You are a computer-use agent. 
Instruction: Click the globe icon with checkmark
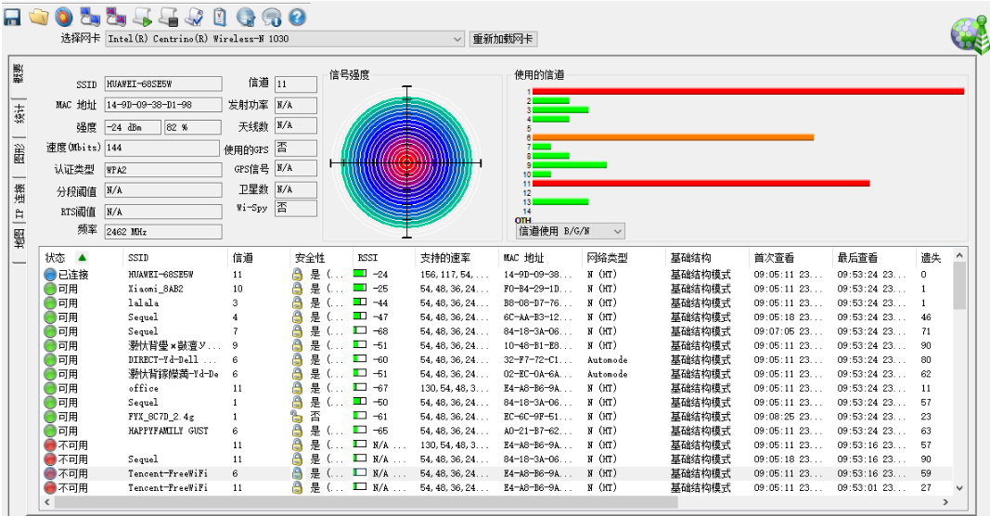pos(246,17)
